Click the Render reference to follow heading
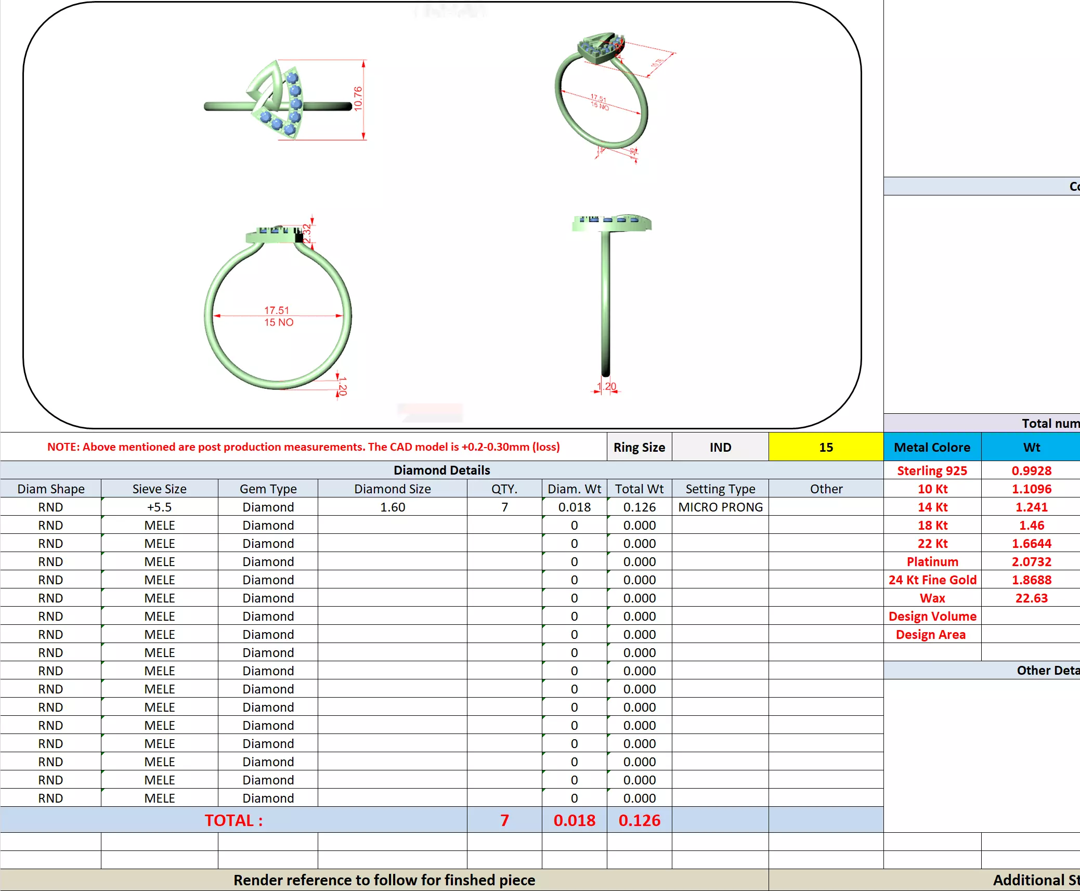Image resolution: width=1080 pixels, height=891 pixels. click(x=384, y=880)
